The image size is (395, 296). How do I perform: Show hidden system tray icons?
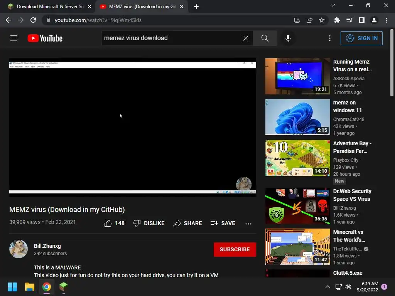328,287
